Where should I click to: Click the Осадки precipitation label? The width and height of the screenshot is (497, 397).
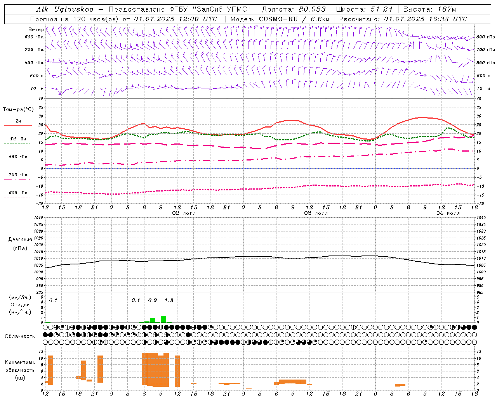20,305
